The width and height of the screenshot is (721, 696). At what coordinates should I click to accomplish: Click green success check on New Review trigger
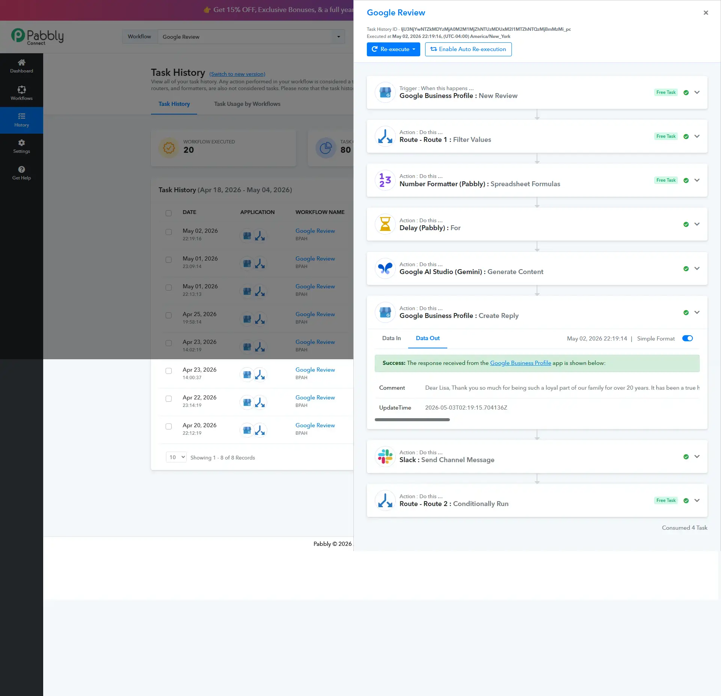pyautogui.click(x=686, y=93)
